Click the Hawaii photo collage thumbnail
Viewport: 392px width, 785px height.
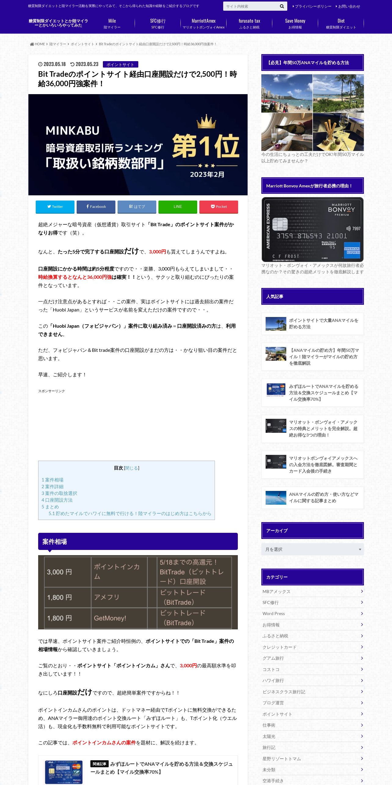[x=313, y=112]
